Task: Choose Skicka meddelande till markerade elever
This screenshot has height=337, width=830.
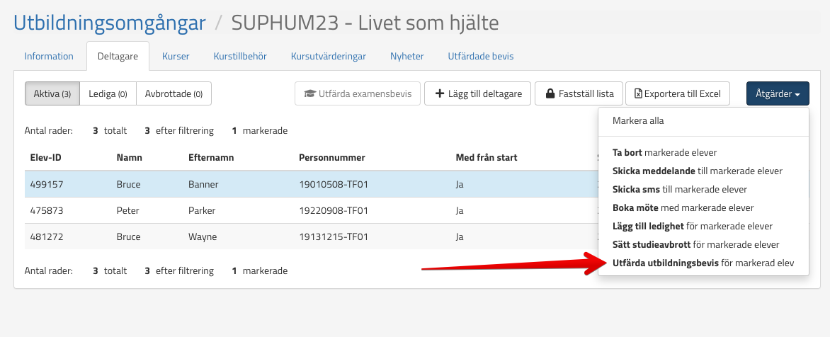Action: click(697, 171)
